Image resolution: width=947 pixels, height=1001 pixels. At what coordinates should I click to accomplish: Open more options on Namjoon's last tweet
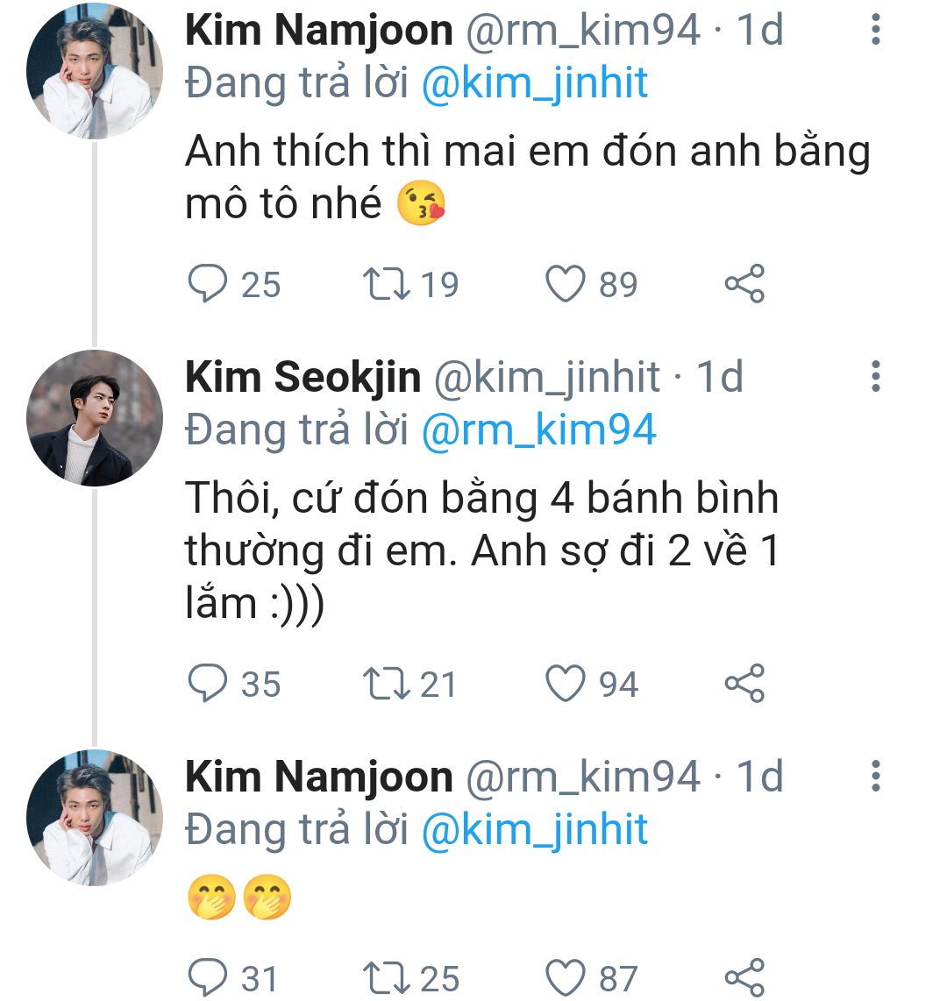click(875, 776)
